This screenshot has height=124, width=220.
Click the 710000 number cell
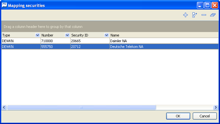click(55, 41)
